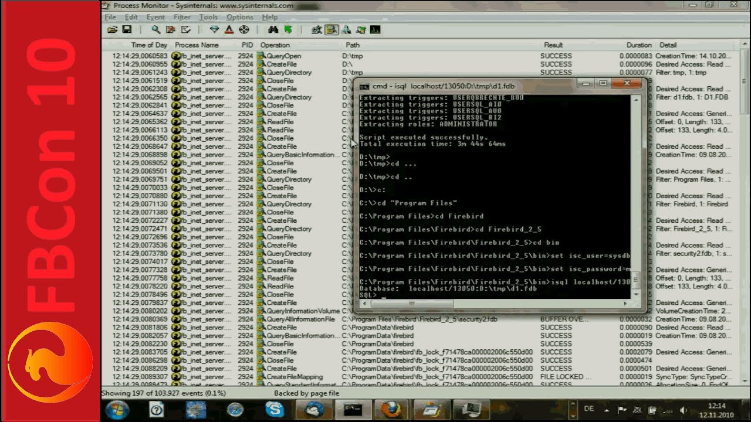Toggle Show Process and Thread Activity icon
Image resolution: width=751 pixels, height=422 pixels.
coord(361,29)
